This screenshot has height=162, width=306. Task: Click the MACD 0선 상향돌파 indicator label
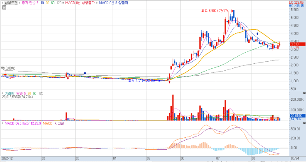click(79, 3)
